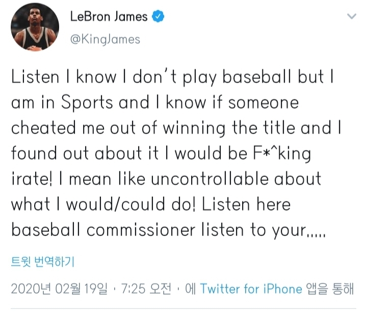Image resolution: width=367 pixels, height=313 pixels.
Task: Click the word F*^king in tweet
Action: tap(282, 154)
